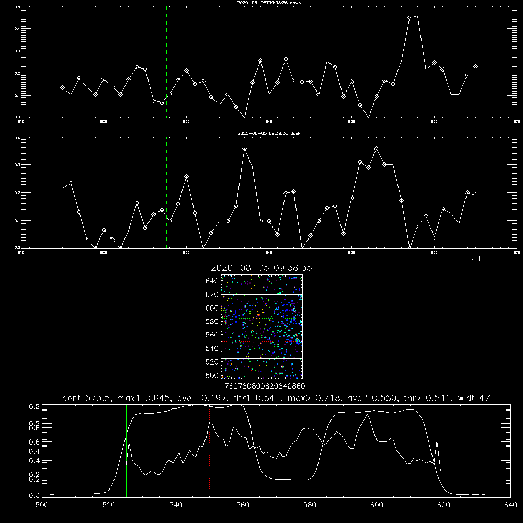Screen dimensions: 523x523
Task: Click the 'x t' axis label
Action: point(475,259)
